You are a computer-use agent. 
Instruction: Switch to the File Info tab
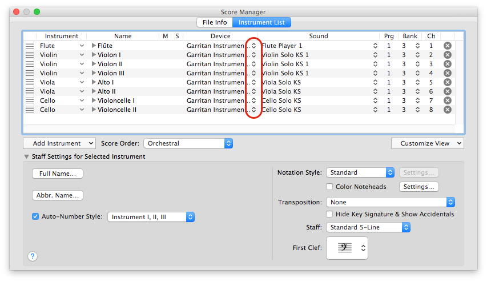(x=215, y=22)
